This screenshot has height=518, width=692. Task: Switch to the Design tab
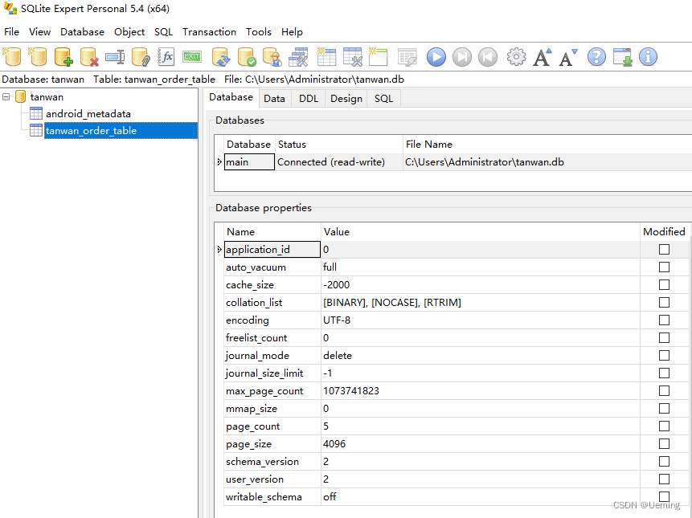click(346, 99)
